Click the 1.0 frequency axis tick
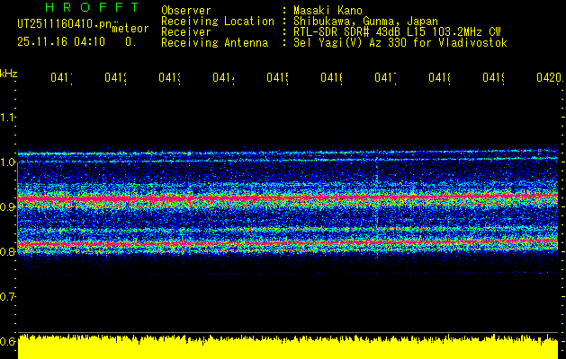Viewport: 566px width, 359px height. coord(8,162)
